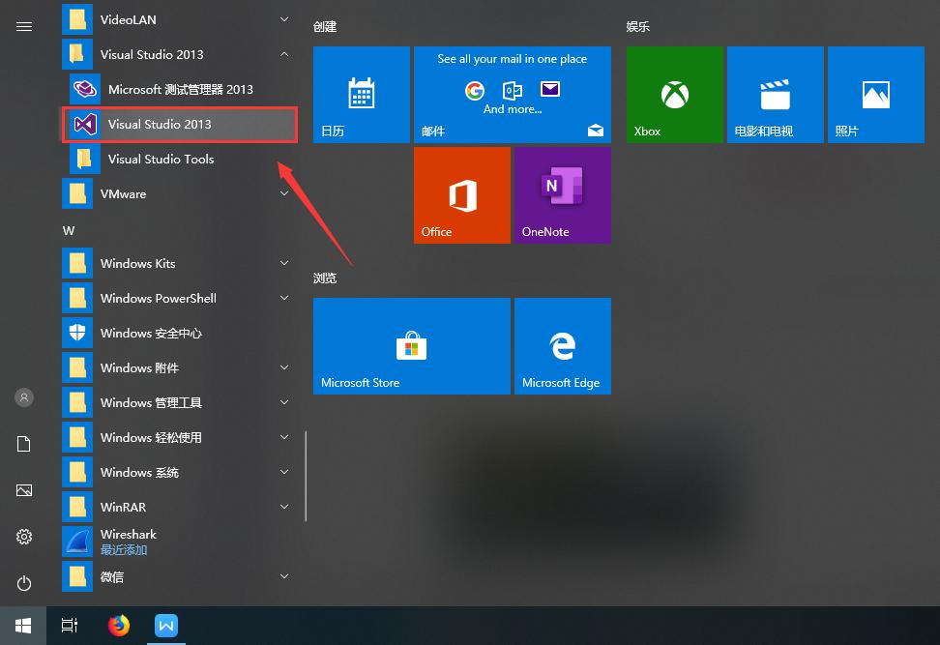Open the power options menu
The width and height of the screenshot is (940, 645).
23,583
